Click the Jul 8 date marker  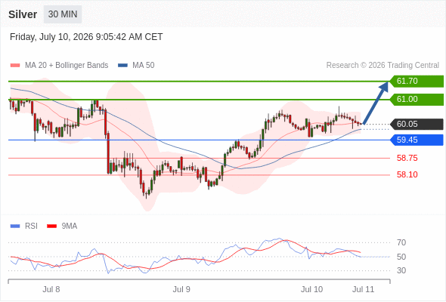tap(51, 289)
